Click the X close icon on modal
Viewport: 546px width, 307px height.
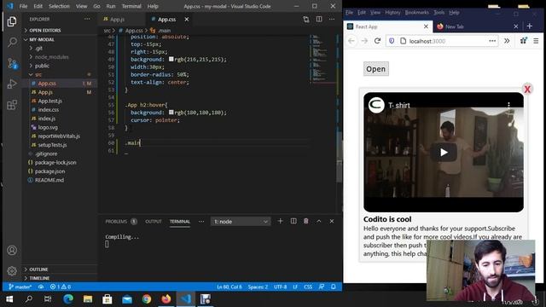(x=527, y=89)
